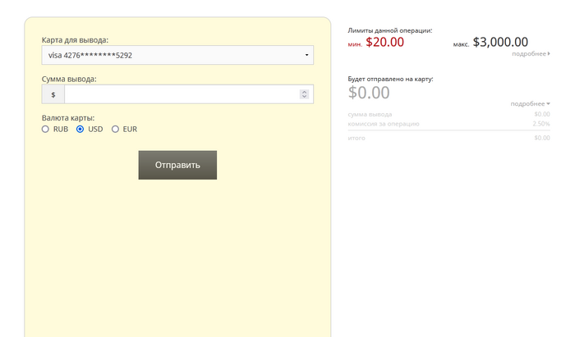This screenshot has height=337, width=575.
Task: Click the Сумма вывода field label
Action: point(69,79)
